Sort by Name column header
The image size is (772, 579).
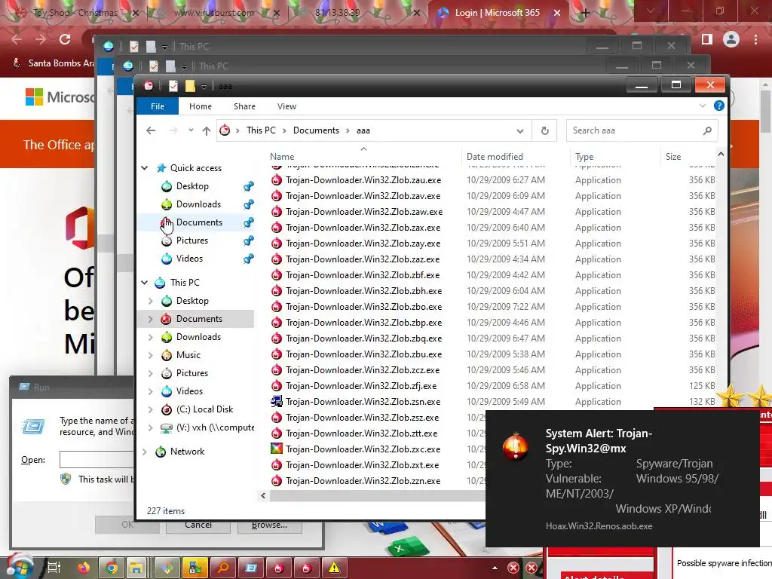tap(282, 157)
